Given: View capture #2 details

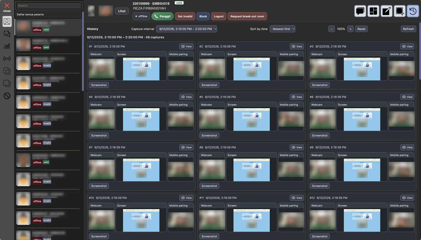Looking at the screenshot, I should [x=297, y=46].
